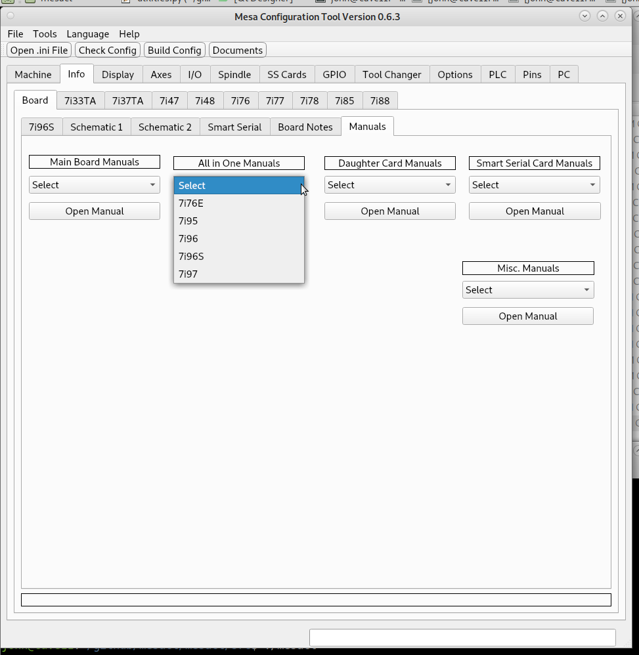Expand the Misc. Manuals dropdown
This screenshot has height=655, width=639.
point(528,290)
